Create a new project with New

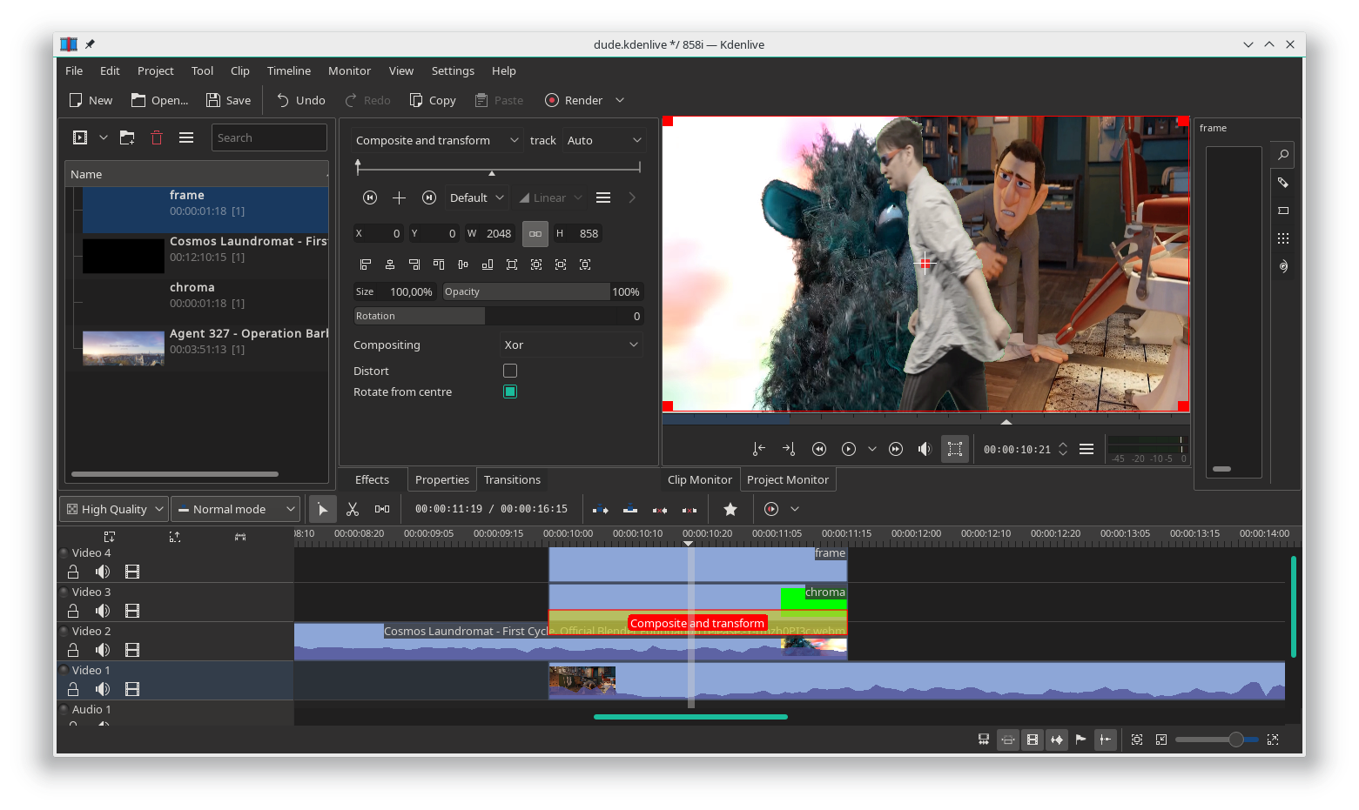[x=91, y=100]
